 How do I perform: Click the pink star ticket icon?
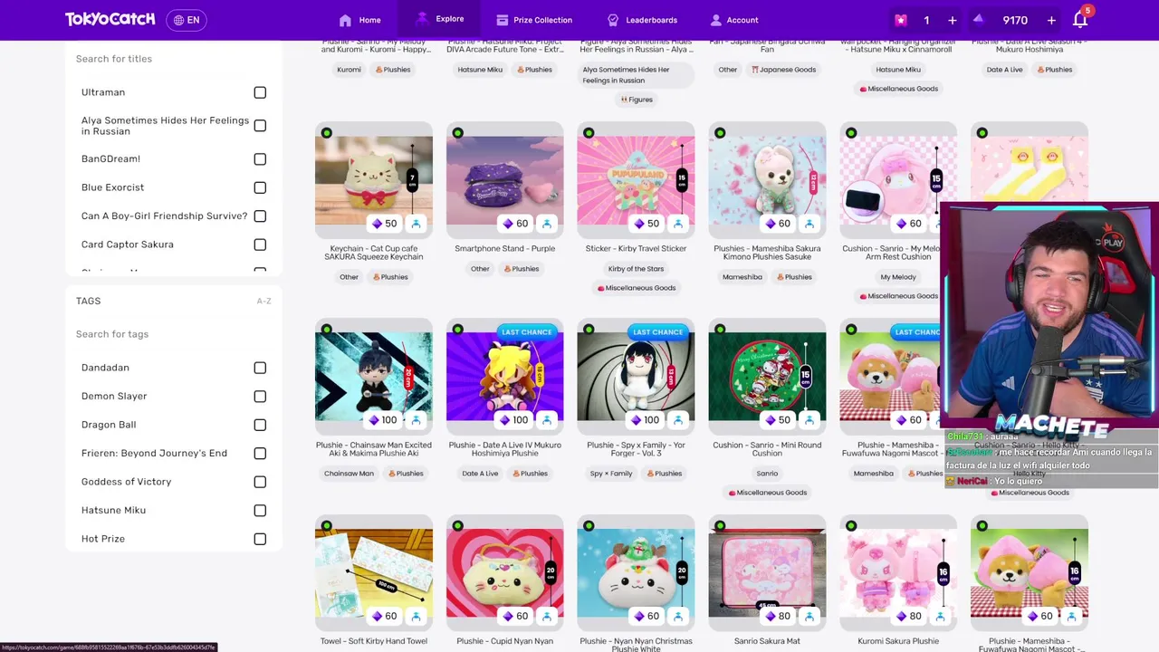(x=901, y=20)
